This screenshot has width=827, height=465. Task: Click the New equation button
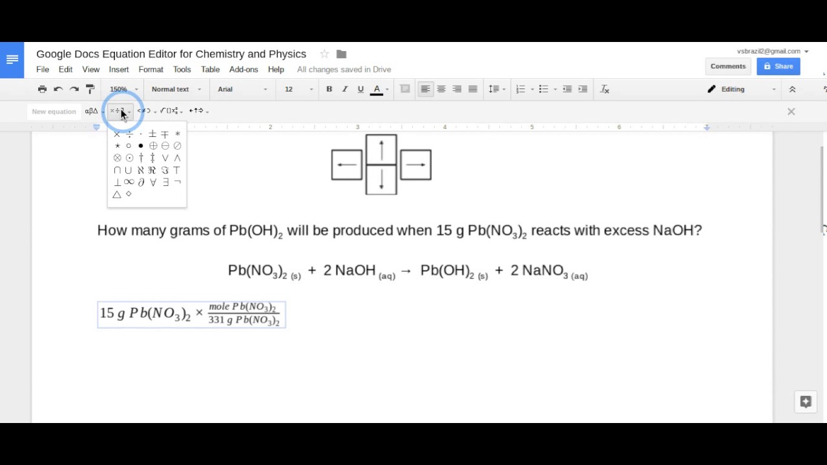54,112
